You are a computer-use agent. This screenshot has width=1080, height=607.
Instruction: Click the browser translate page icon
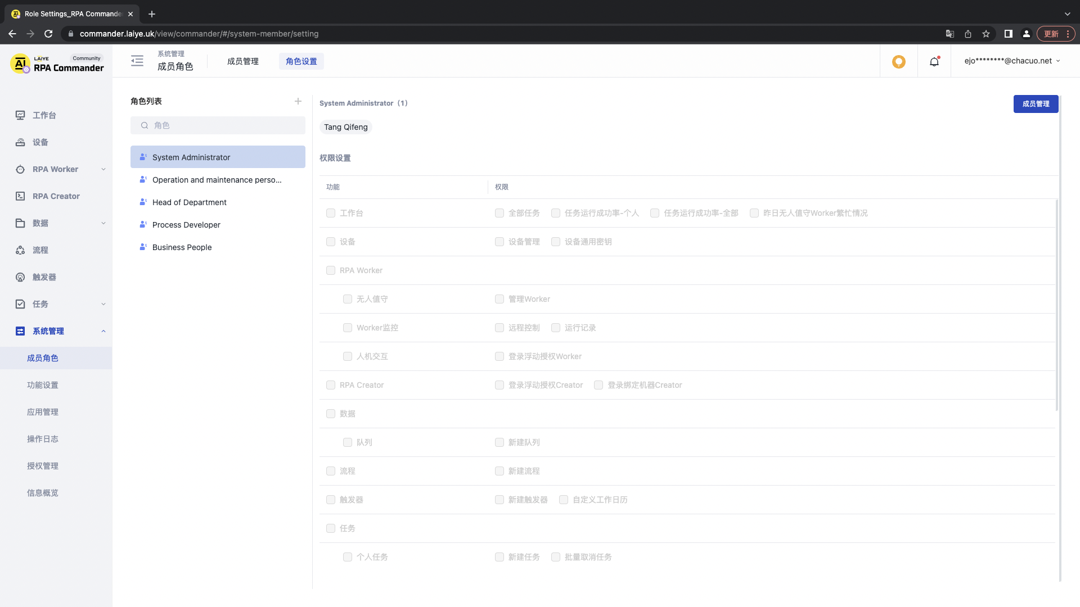(950, 34)
